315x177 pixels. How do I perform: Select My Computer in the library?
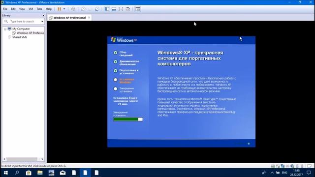(x=21, y=29)
